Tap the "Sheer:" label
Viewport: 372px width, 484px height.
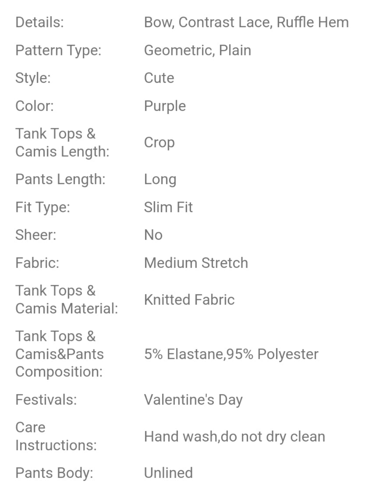pyautogui.click(x=36, y=235)
